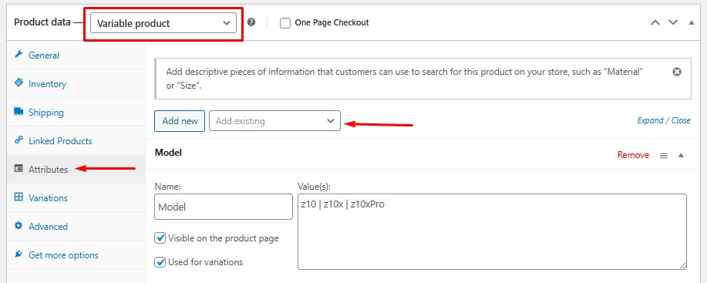
Task: Open the Inventory tab
Action: click(76, 83)
